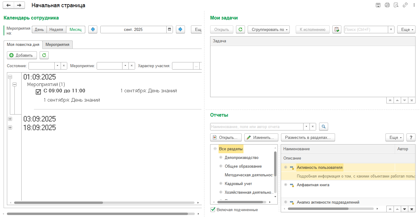The height and width of the screenshot is (218, 420).
Task: Open the Еще menu in Отчеты
Action: click(x=394, y=137)
